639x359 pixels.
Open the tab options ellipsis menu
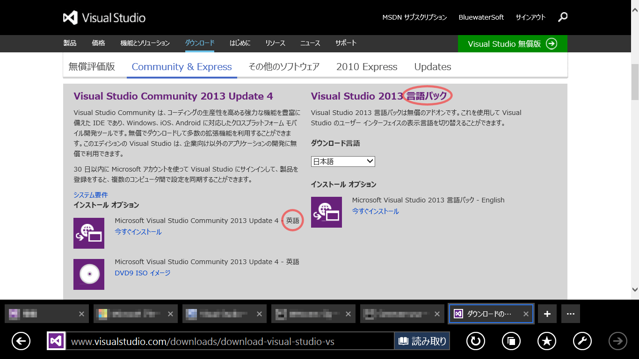click(x=571, y=314)
